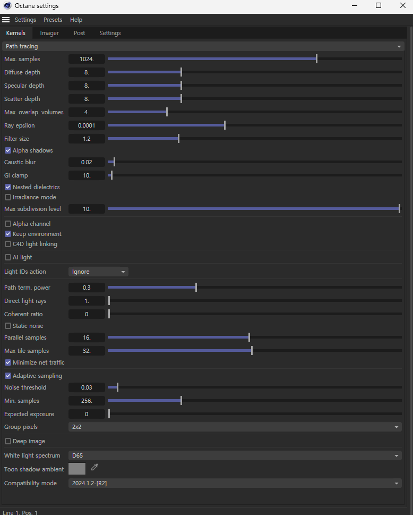Click the Max tile samples slider
The height and width of the screenshot is (515, 413).
255,351
